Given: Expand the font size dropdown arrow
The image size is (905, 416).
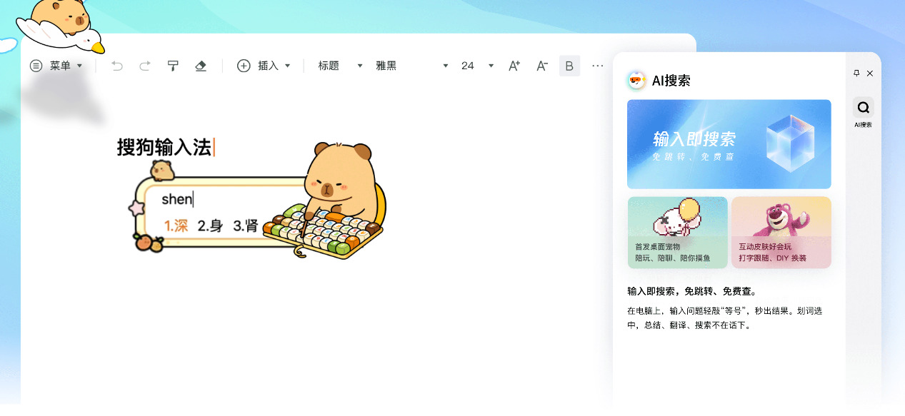Looking at the screenshot, I should point(491,66).
